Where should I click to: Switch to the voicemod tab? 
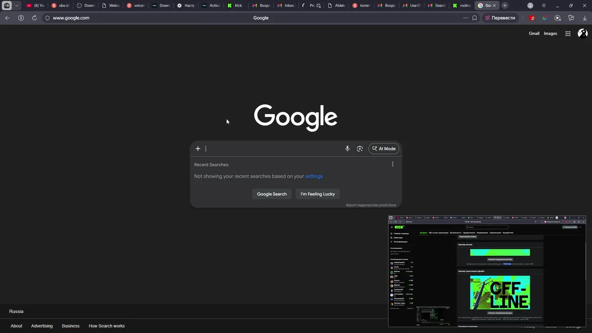135,6
